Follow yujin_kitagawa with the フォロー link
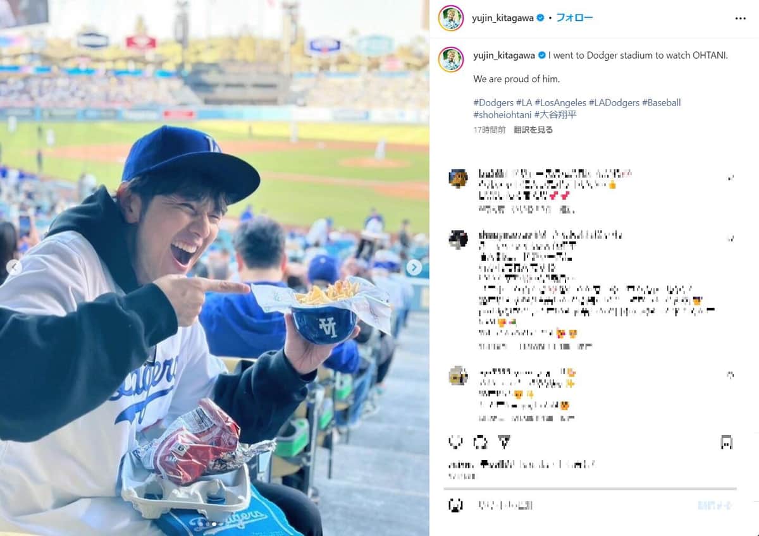This screenshot has height=536, width=759. (574, 18)
